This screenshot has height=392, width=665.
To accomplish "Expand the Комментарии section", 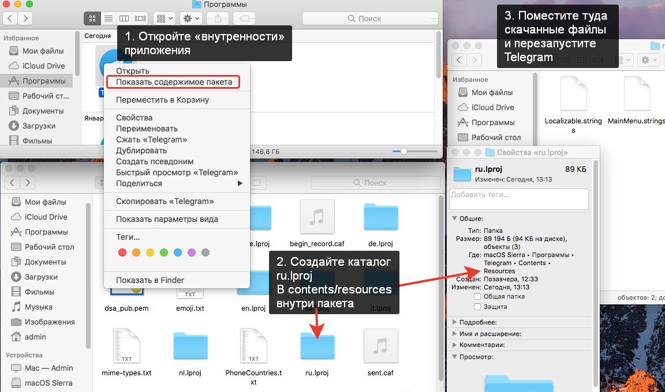I will tap(455, 345).
